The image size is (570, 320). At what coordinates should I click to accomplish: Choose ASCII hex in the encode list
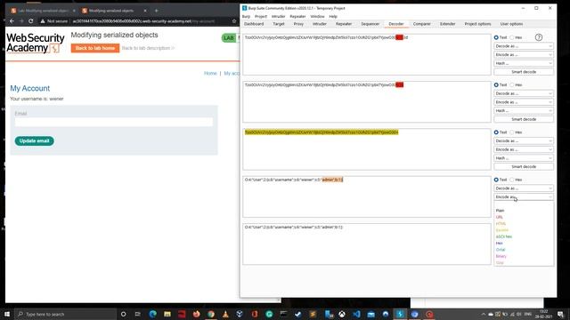[x=504, y=236]
